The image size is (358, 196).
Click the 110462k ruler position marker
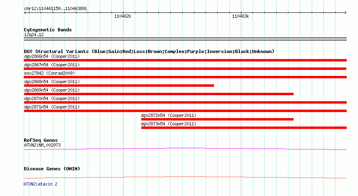click(x=123, y=16)
